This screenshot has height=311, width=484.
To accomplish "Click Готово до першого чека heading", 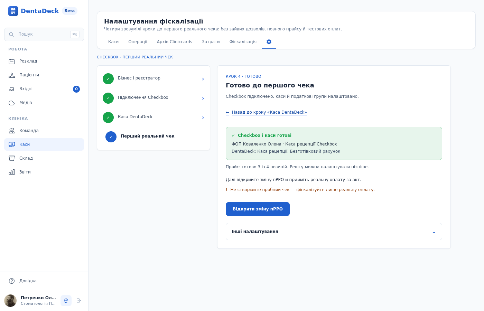I will (x=270, y=85).
